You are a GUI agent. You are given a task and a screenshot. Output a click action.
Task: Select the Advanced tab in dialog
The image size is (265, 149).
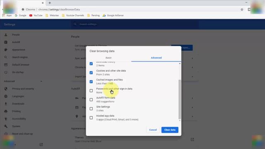pyautogui.click(x=156, y=58)
